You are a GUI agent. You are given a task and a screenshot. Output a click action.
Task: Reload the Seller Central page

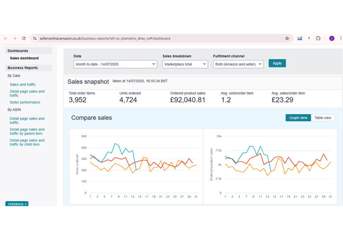point(24,38)
